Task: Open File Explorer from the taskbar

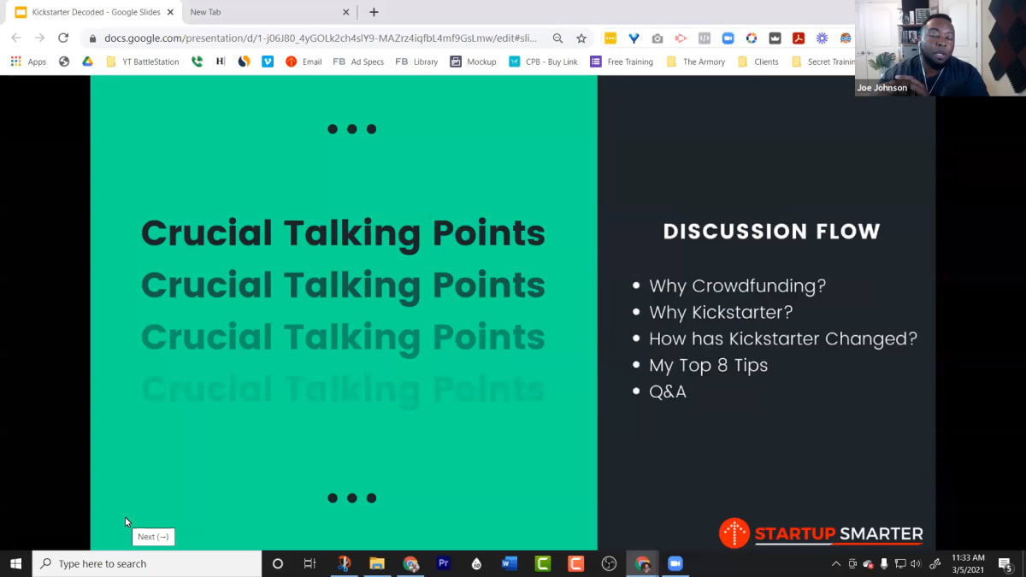Action: 377,563
